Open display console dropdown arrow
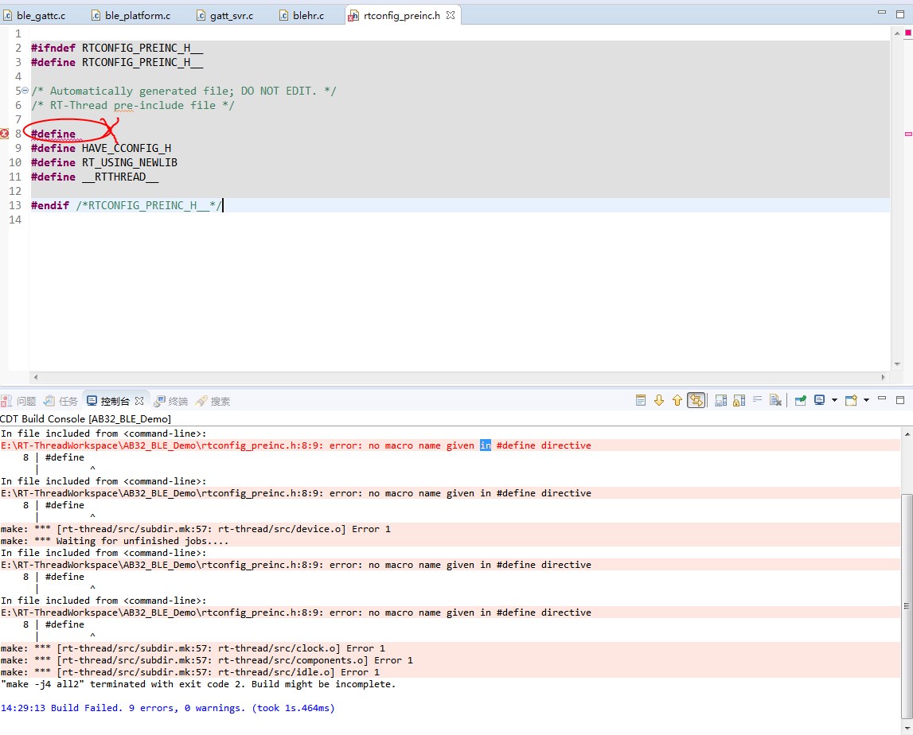913x735 pixels. (x=834, y=400)
